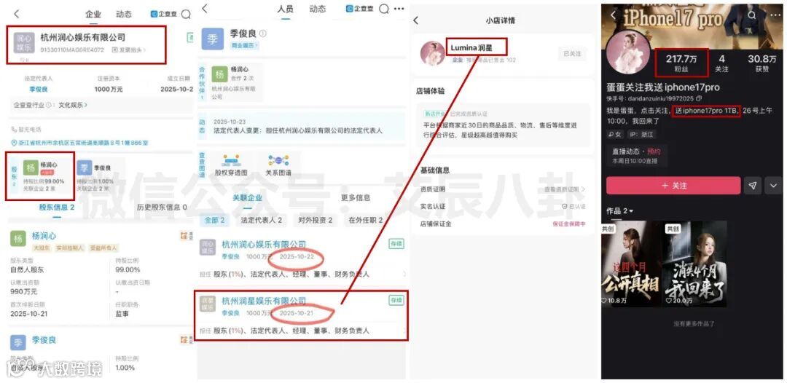Open the location pin address 浙江省杭州市余杭区
The height and width of the screenshot is (383, 787).
(x=80, y=143)
